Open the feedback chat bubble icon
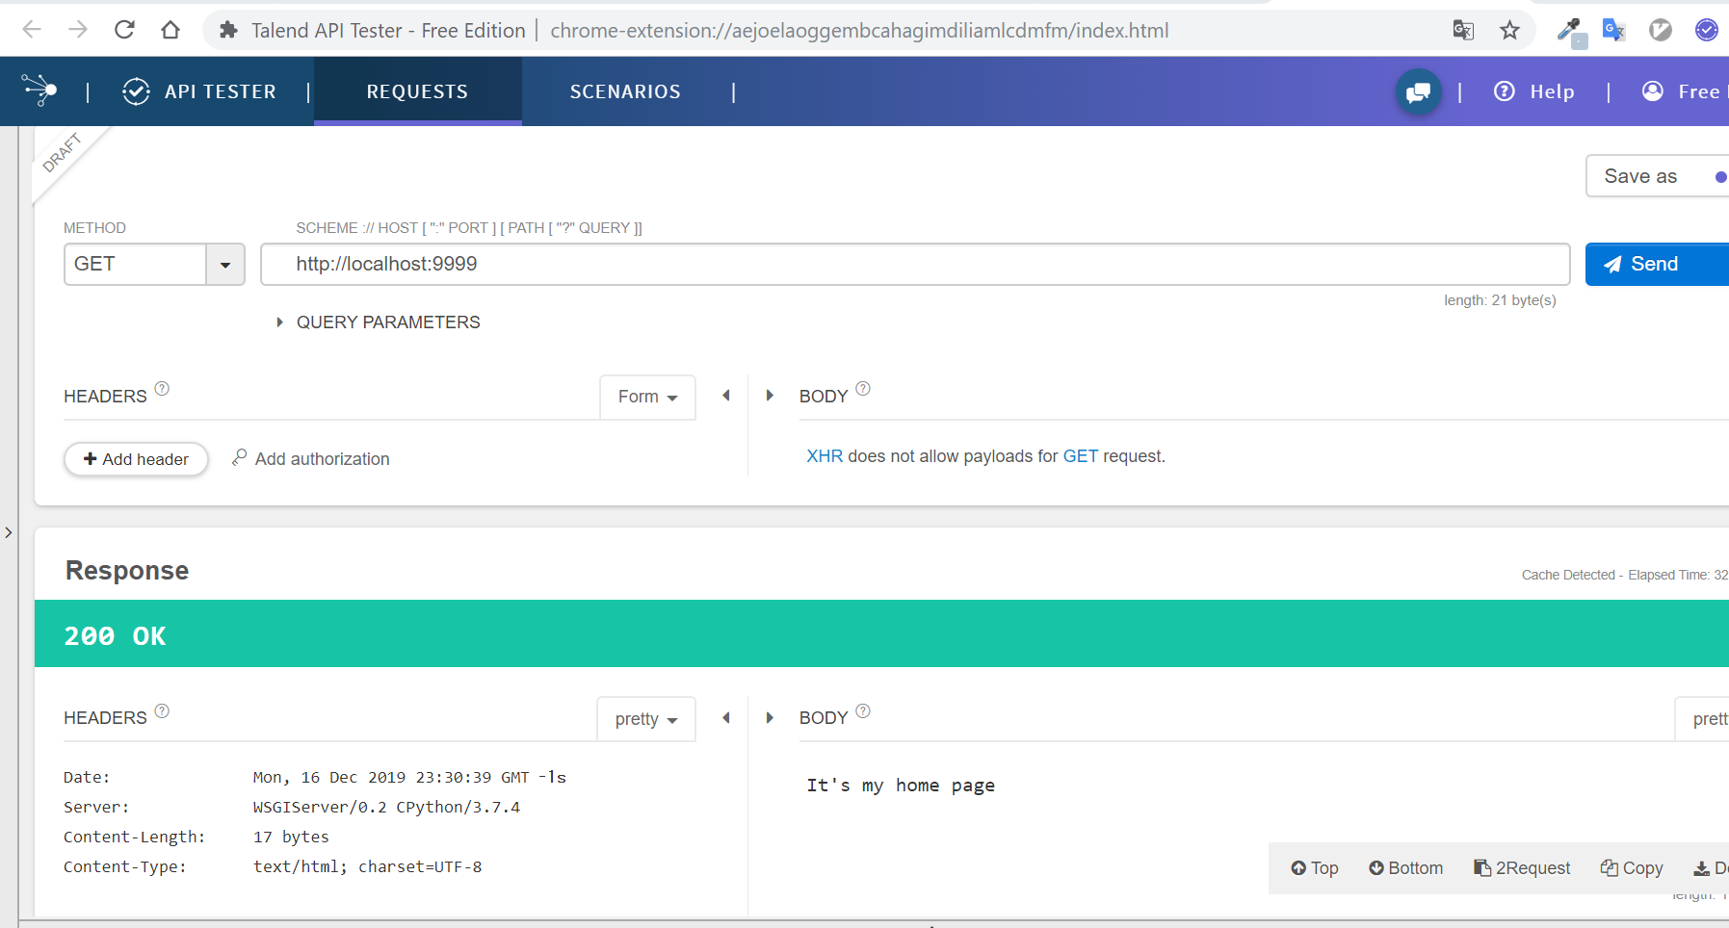 pos(1417,91)
